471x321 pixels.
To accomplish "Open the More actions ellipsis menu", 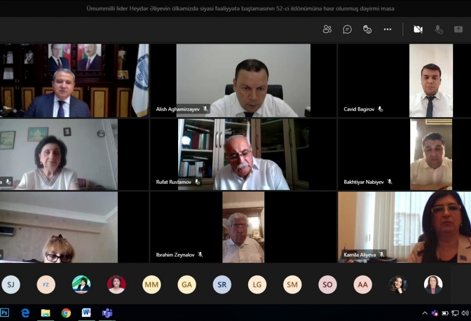I will [x=387, y=30].
